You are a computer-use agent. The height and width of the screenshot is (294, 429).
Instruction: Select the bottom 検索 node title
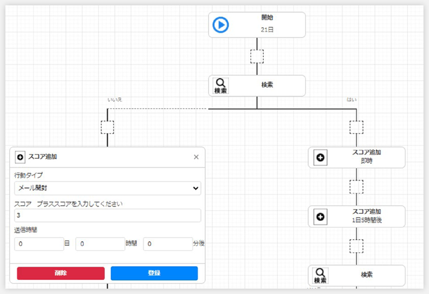(367, 274)
